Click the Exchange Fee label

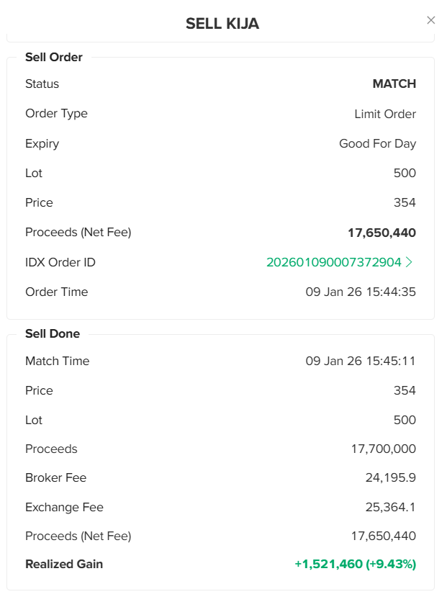pos(64,507)
